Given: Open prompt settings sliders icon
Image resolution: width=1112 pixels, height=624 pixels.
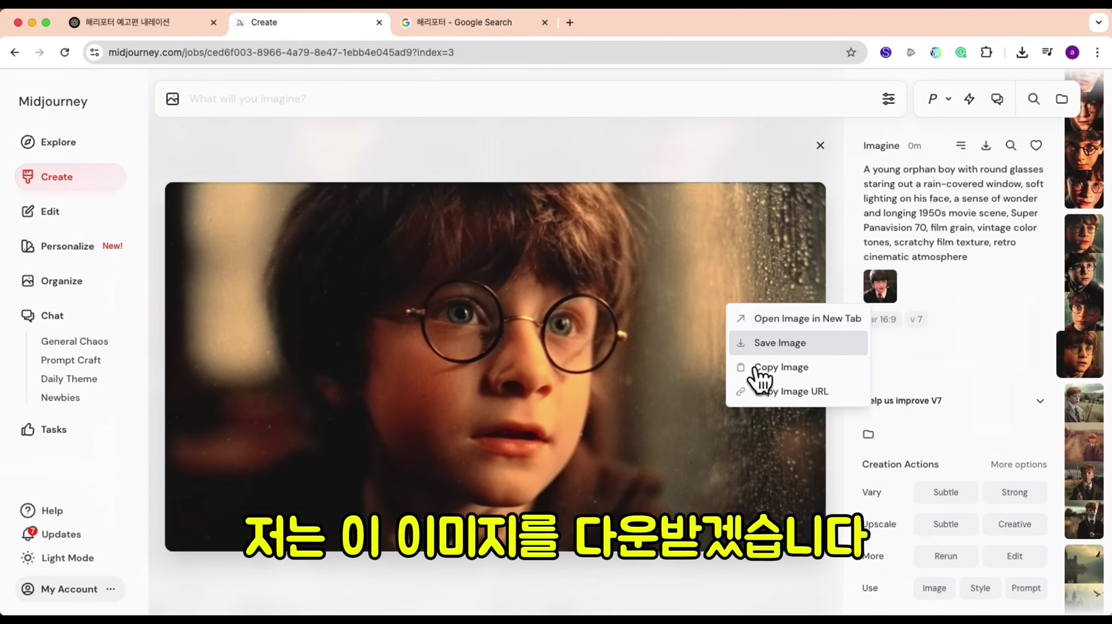Looking at the screenshot, I should point(889,99).
